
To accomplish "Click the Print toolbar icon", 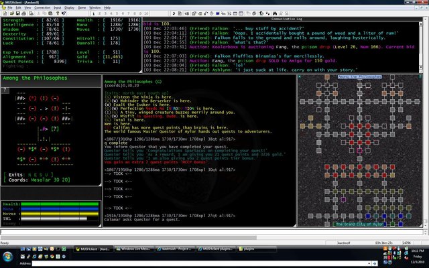I will (x=24, y=13).
